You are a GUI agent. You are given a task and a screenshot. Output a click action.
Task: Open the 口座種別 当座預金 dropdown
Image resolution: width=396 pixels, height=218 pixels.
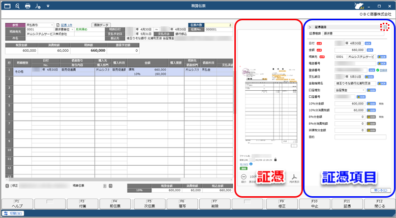pos(350,90)
